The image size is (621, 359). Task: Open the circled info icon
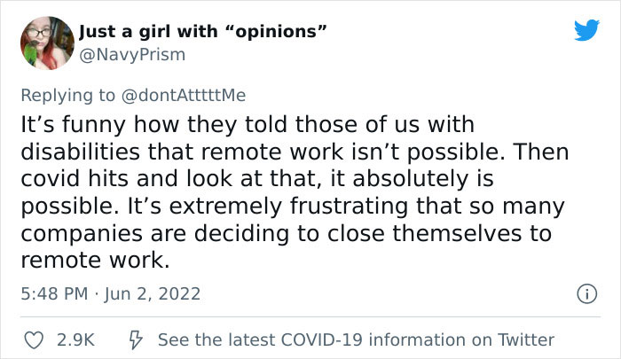point(586,293)
